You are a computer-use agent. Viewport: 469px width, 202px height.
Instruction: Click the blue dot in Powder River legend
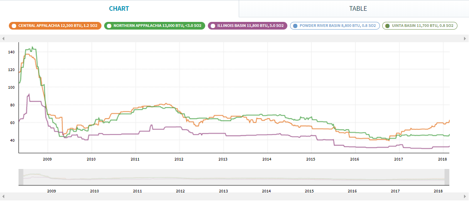coord(295,26)
